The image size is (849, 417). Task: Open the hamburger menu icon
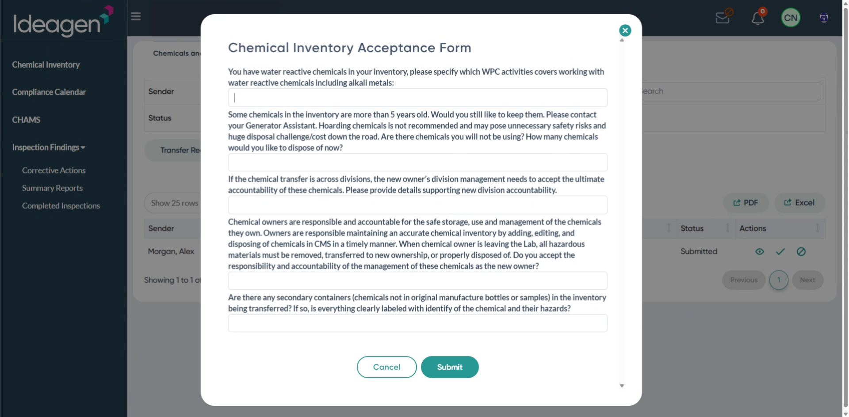point(136,16)
